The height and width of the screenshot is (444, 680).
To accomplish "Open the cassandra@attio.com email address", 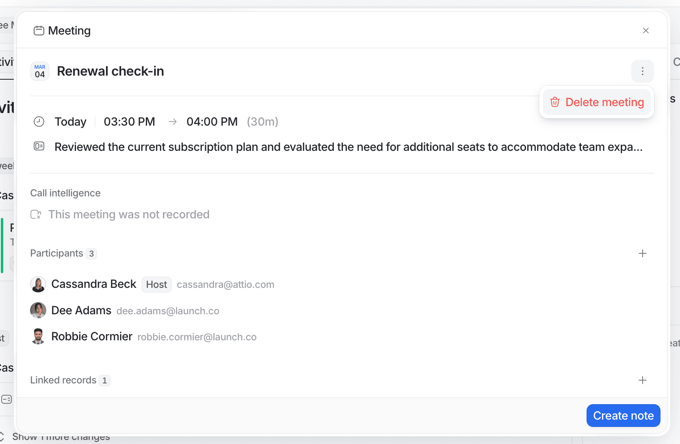I will (225, 285).
